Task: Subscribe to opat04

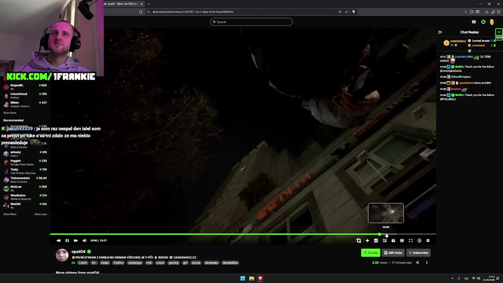Action: pyautogui.click(x=418, y=253)
